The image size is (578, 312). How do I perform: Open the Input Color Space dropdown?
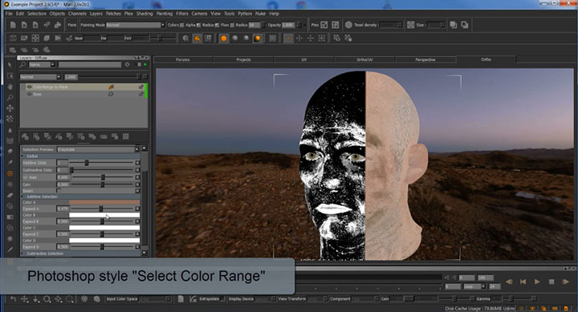click(155, 298)
